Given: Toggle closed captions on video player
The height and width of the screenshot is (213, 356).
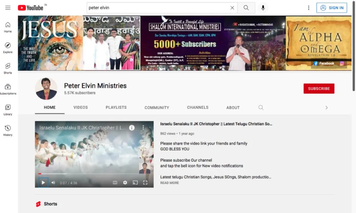Looking at the screenshot, I should coord(115,182).
